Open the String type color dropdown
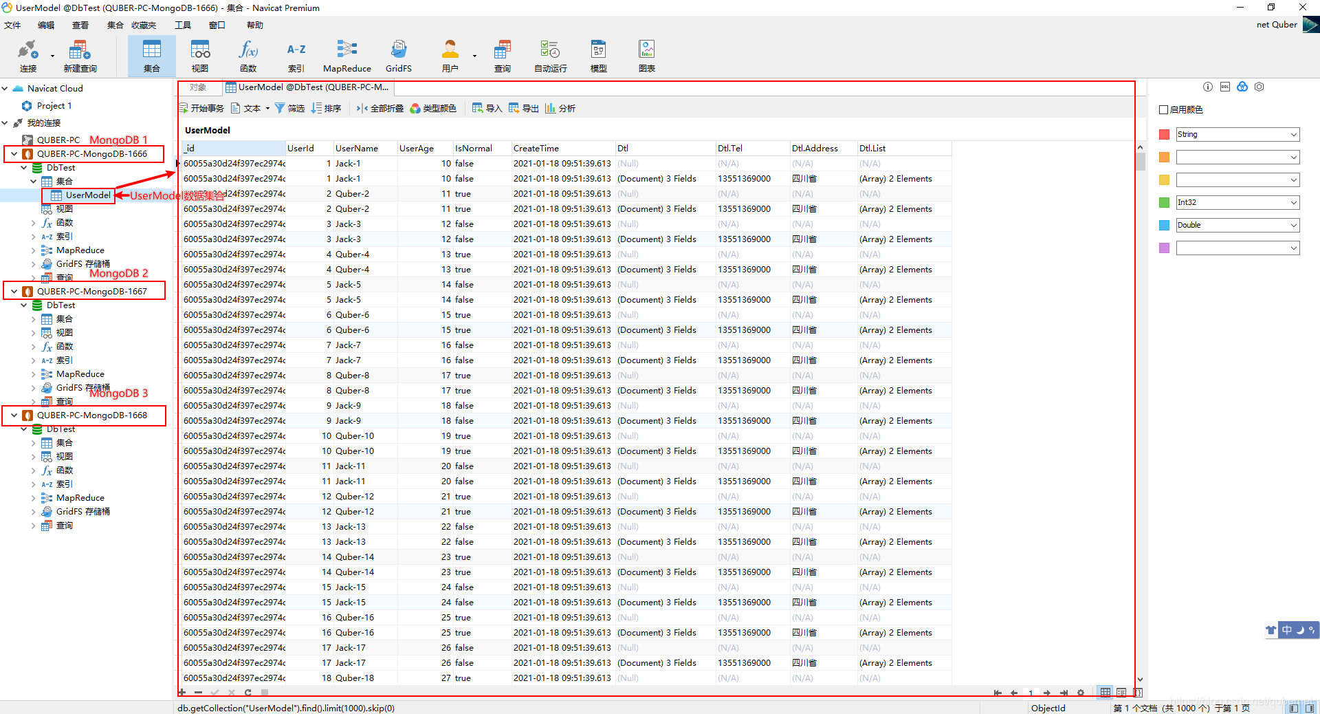 (x=1237, y=134)
